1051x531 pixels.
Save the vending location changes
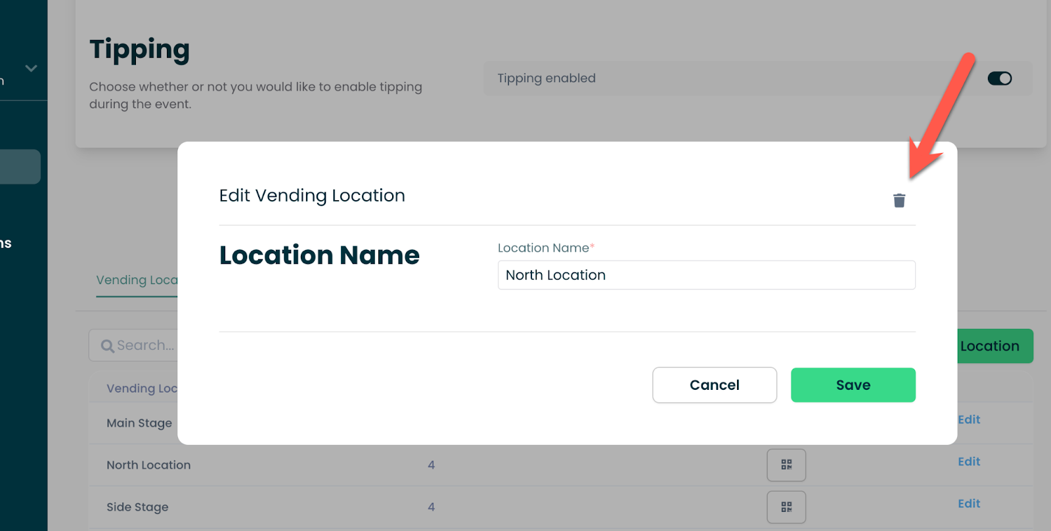pos(853,385)
